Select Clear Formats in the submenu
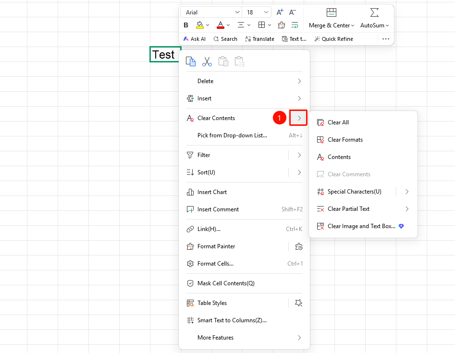The image size is (455, 353). (363, 140)
